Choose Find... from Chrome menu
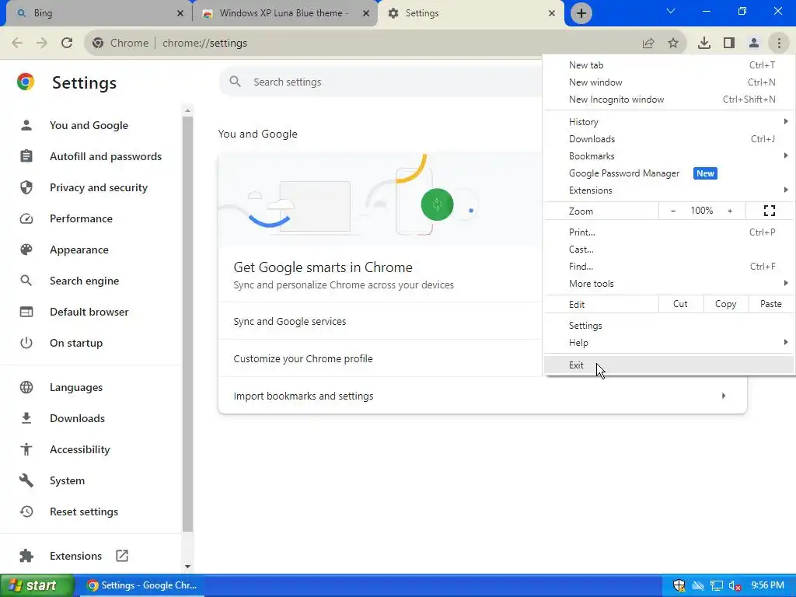 point(669,267)
